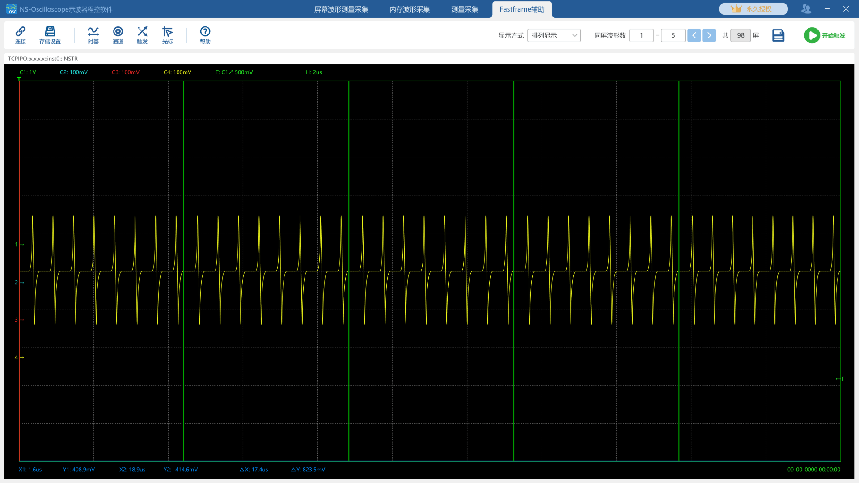The height and width of the screenshot is (483, 859).
Task: Click the 永久授权 license badge
Action: point(753,9)
